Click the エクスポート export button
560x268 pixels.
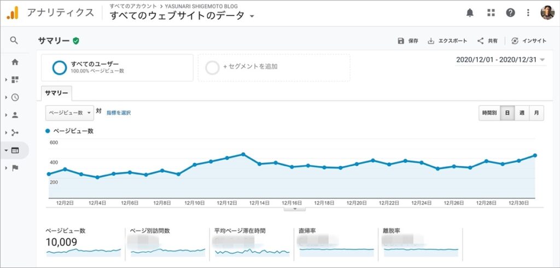click(x=447, y=40)
